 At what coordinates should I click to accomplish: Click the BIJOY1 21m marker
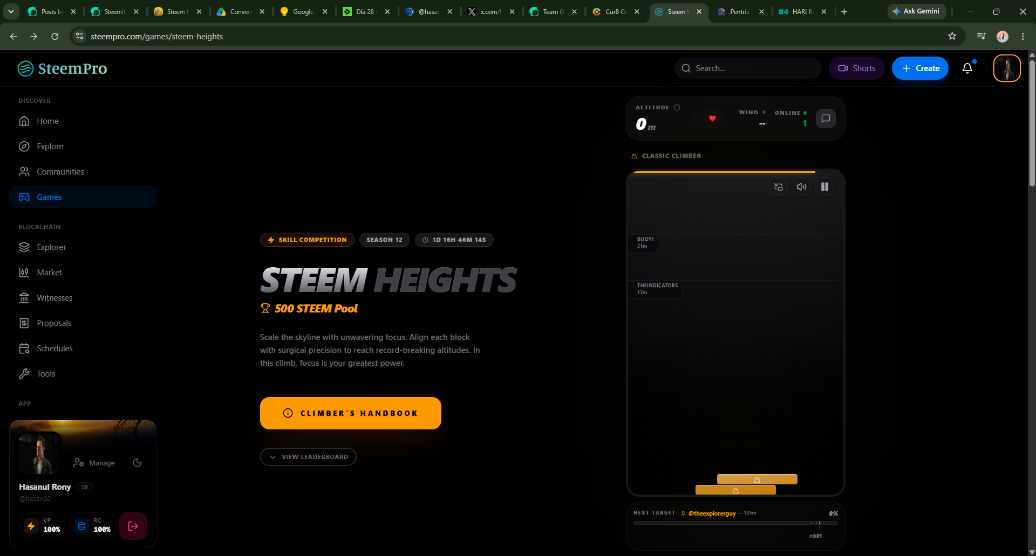(x=644, y=242)
